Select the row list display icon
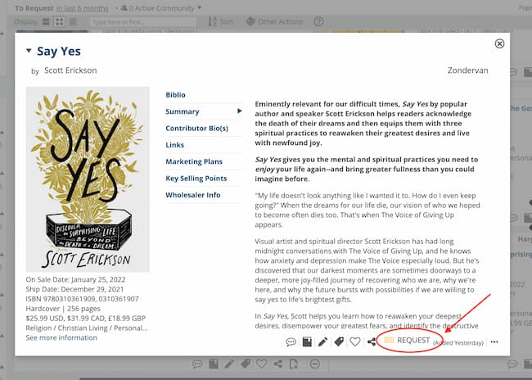Image resolution: width=532 pixels, height=380 pixels. point(46,22)
